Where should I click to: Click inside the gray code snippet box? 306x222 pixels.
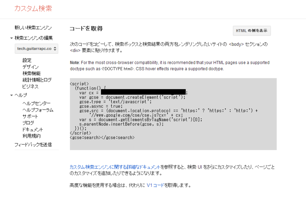pyautogui.click(x=173, y=114)
